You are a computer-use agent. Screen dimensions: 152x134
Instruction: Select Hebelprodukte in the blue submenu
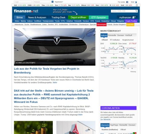48,21
